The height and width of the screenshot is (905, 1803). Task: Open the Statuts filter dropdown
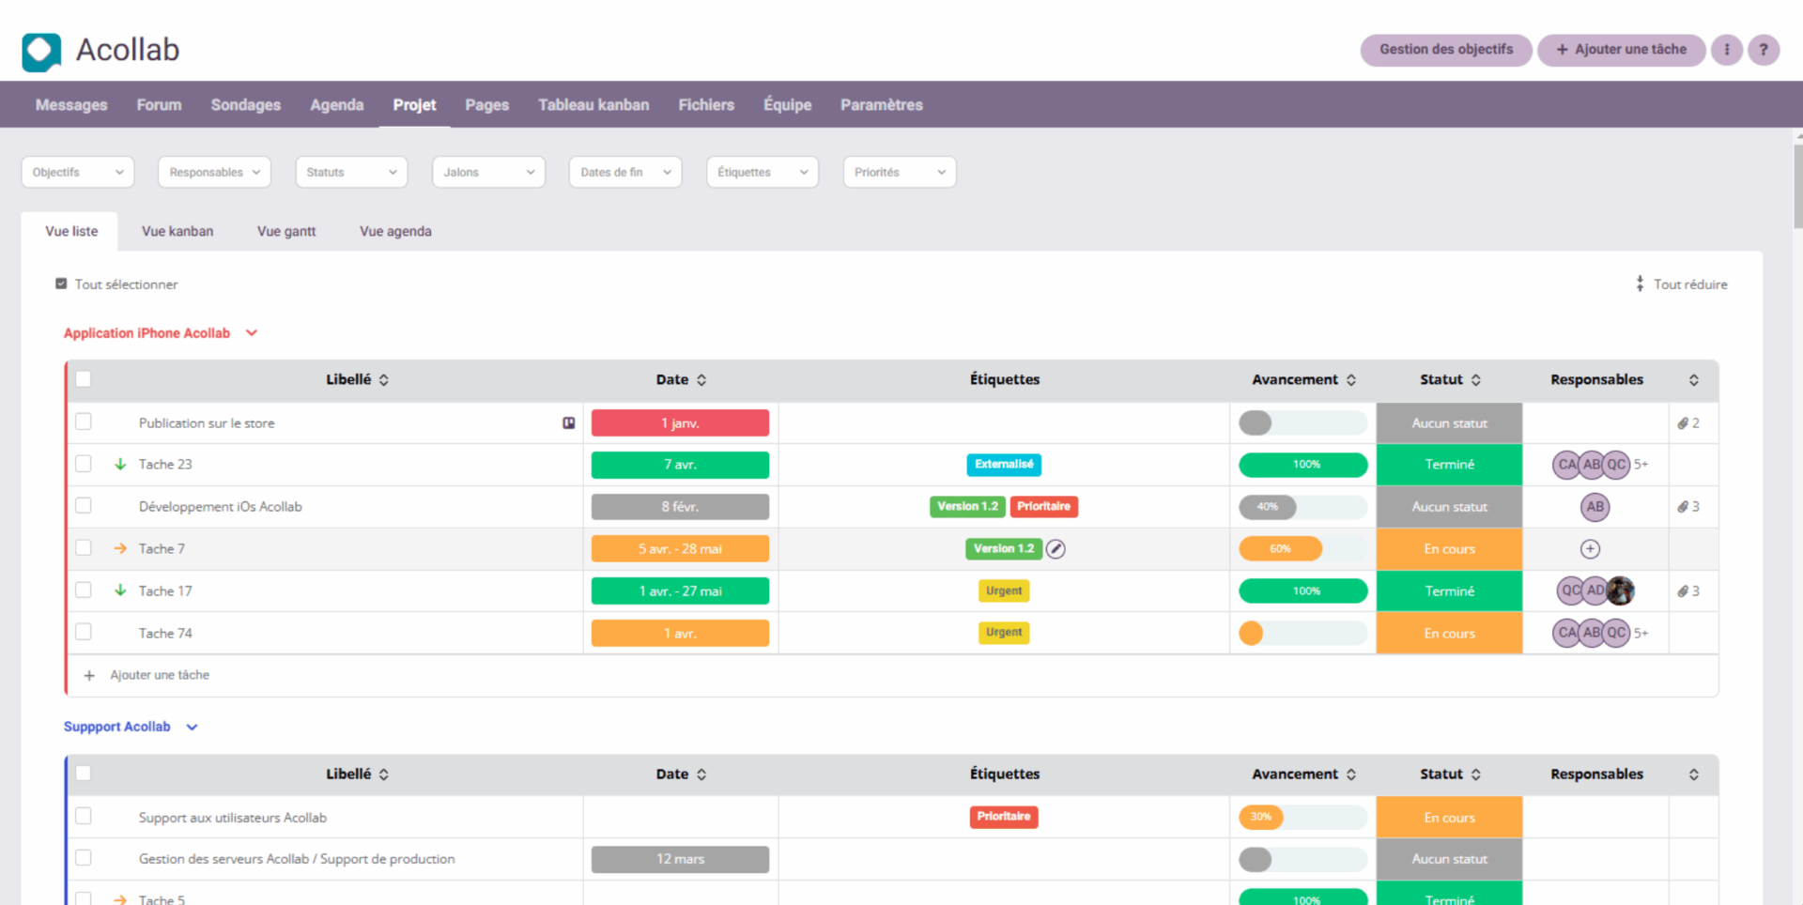click(x=350, y=172)
